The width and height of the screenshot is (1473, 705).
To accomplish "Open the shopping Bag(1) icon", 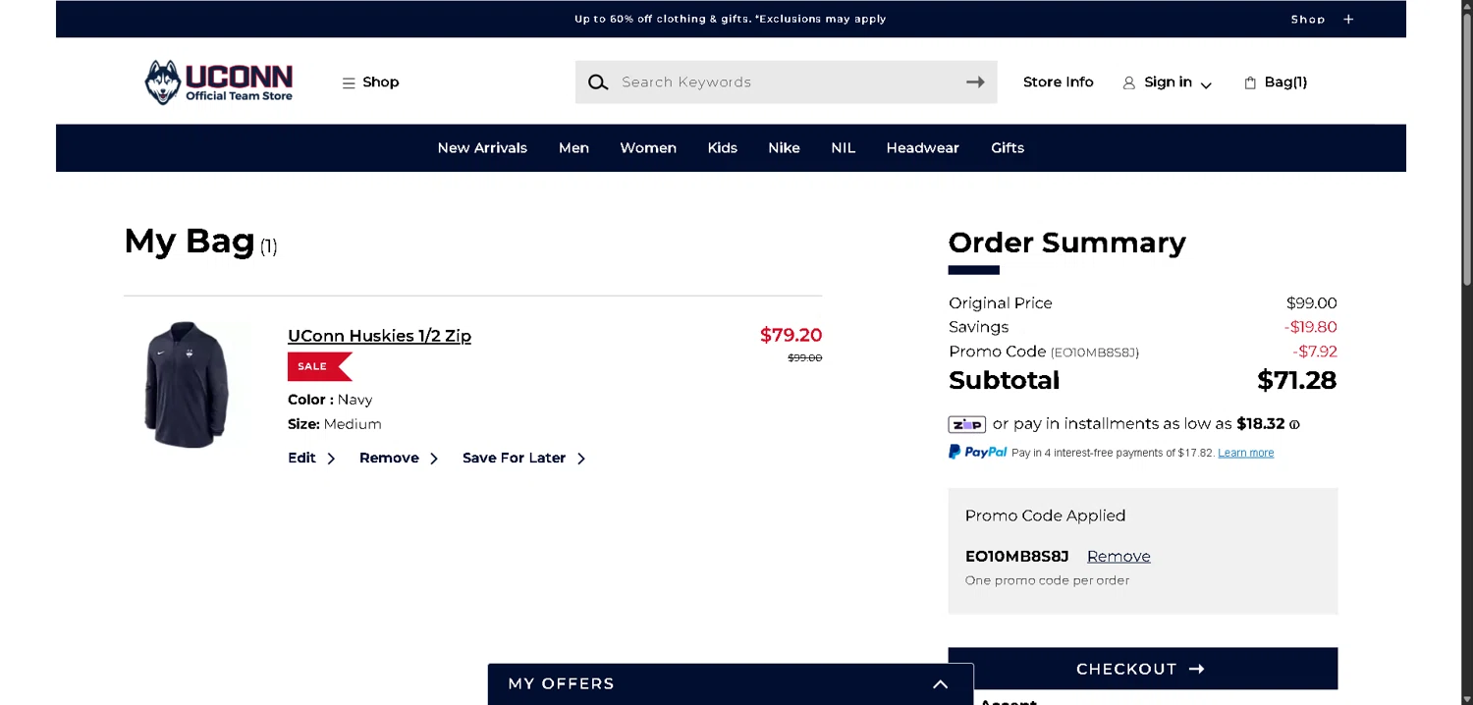I will (1275, 82).
